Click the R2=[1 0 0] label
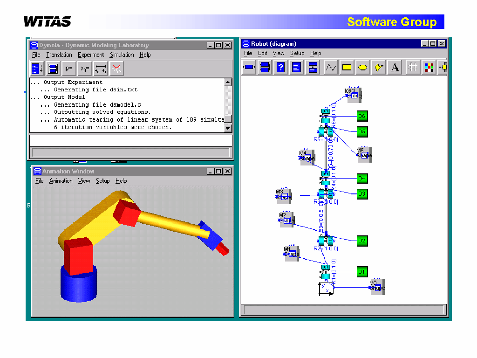This screenshot has width=477, height=358. click(326, 249)
